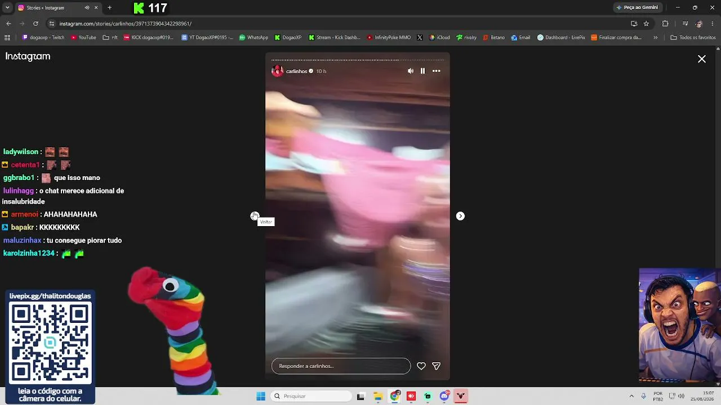This screenshot has width=721, height=405.
Task: Click the Instagram logo
Action: click(x=28, y=56)
